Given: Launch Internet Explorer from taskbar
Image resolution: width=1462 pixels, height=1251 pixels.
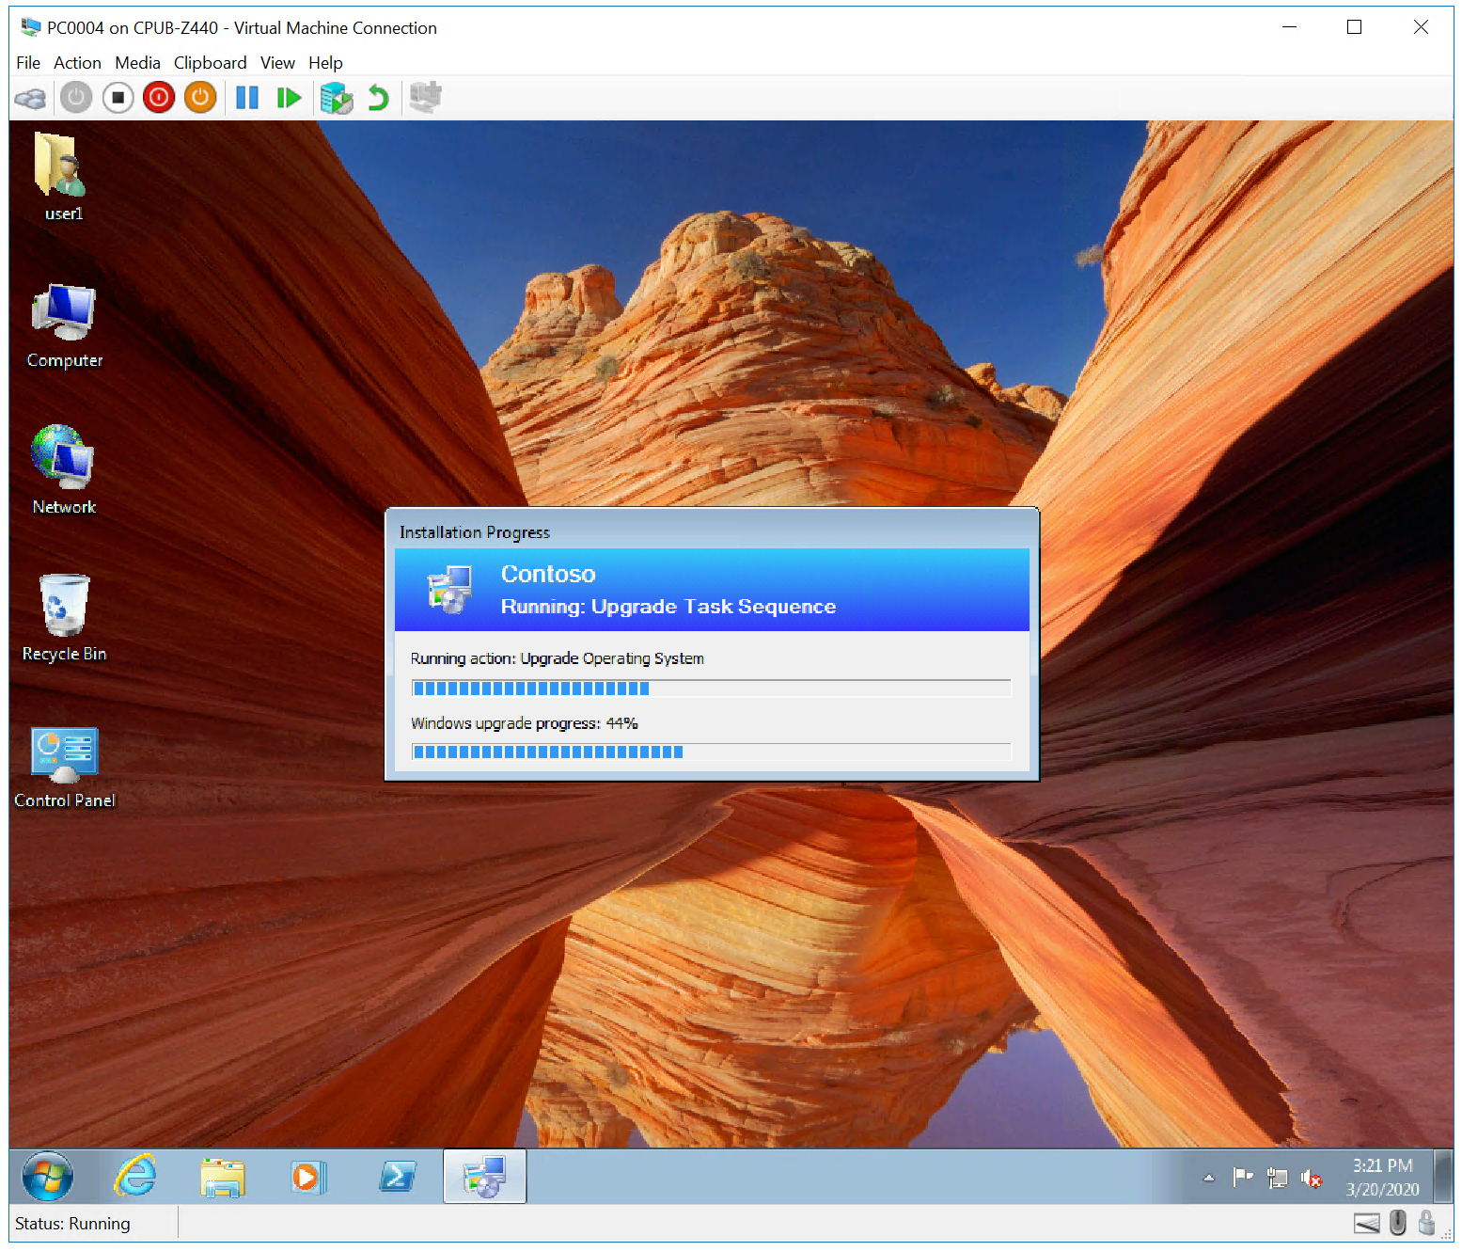Looking at the screenshot, I should tap(134, 1176).
